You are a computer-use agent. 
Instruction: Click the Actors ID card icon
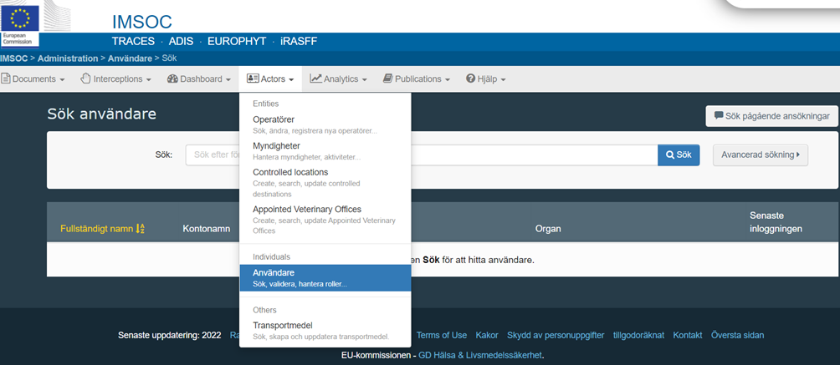point(253,79)
